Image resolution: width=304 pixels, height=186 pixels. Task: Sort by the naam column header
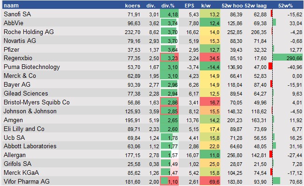click(x=11, y=6)
